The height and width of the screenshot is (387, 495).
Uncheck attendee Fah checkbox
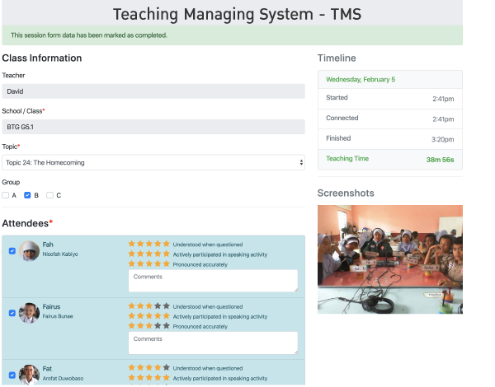tap(12, 251)
